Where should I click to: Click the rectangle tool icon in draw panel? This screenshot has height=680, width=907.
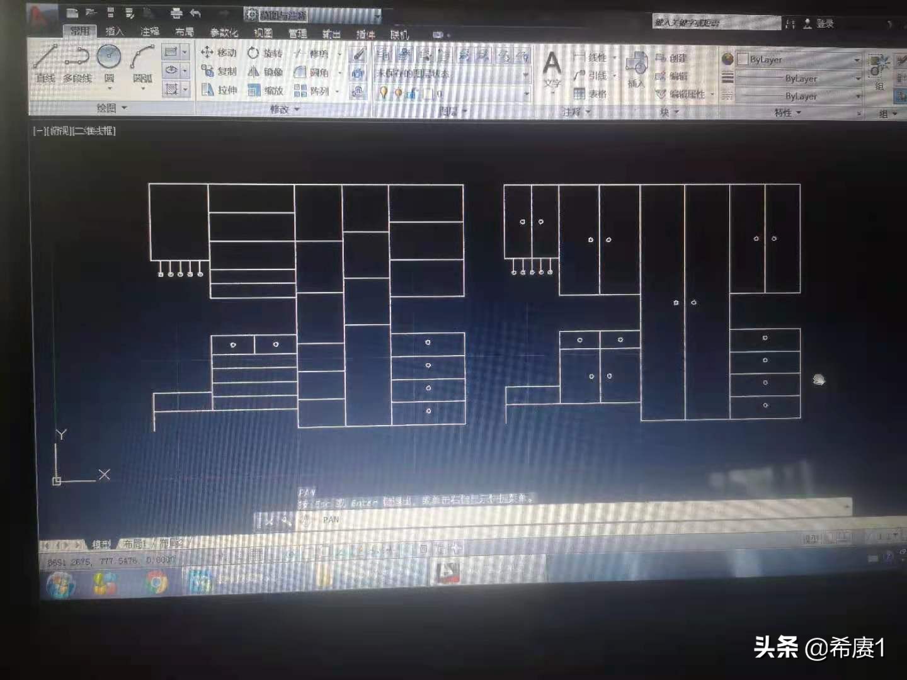170,52
